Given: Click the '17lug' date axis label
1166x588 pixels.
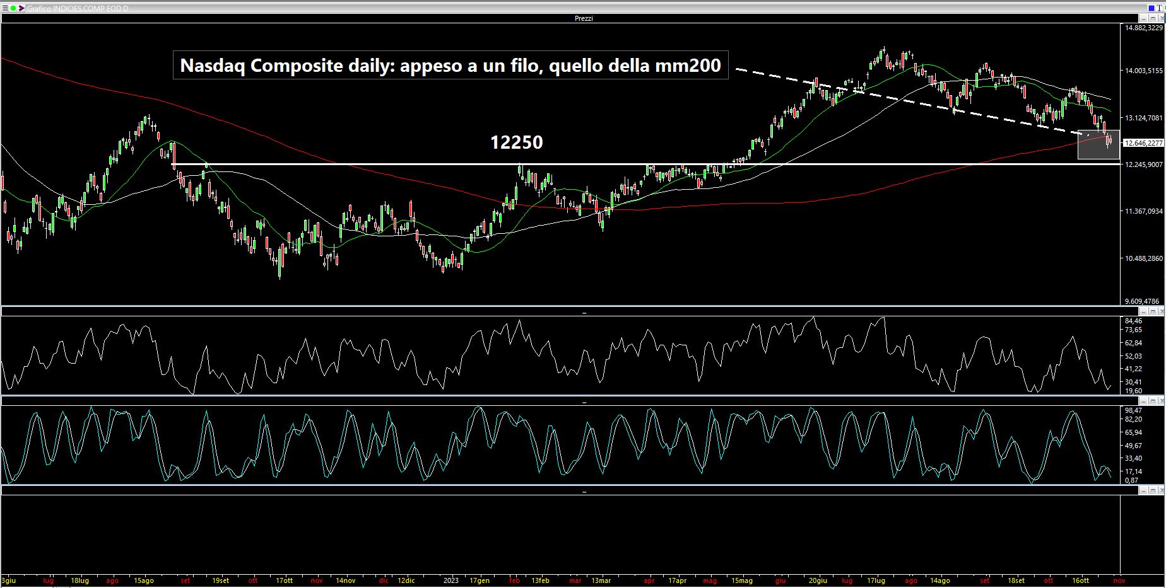Looking at the screenshot, I should [x=876, y=580].
